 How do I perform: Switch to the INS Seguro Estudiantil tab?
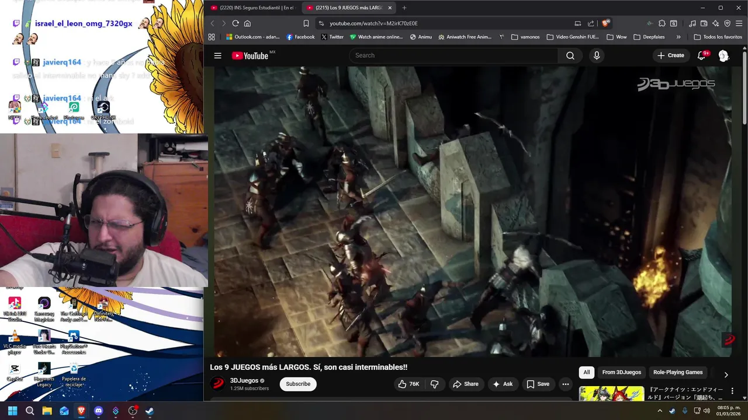point(253,8)
